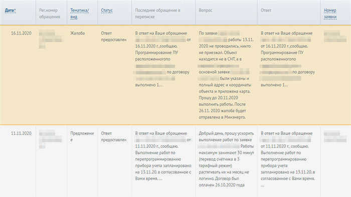Click the blurred registration number in the 16.11.2020 row
Screen dimensions: 351x197
pos(50,40)
